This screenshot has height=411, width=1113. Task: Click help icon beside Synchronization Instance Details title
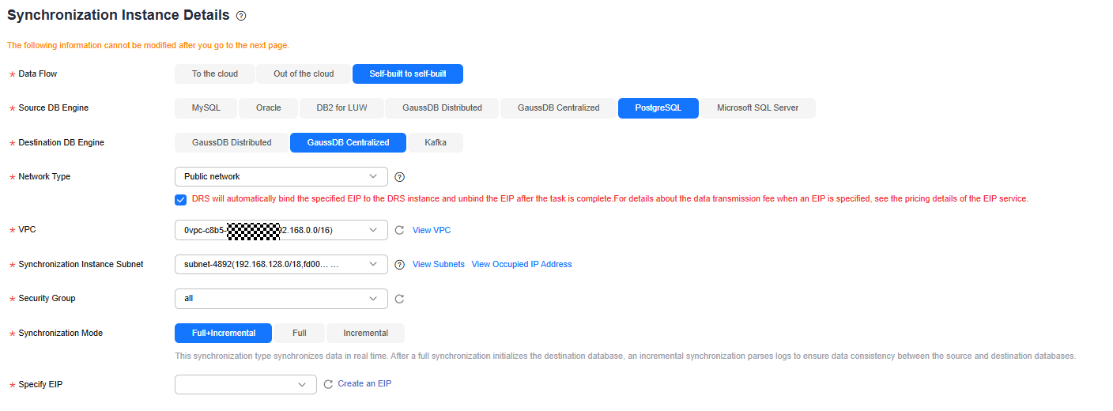[x=241, y=16]
